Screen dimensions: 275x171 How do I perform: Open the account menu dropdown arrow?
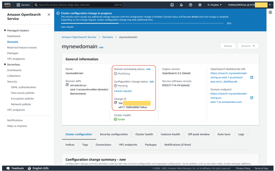[x=270, y=5]
